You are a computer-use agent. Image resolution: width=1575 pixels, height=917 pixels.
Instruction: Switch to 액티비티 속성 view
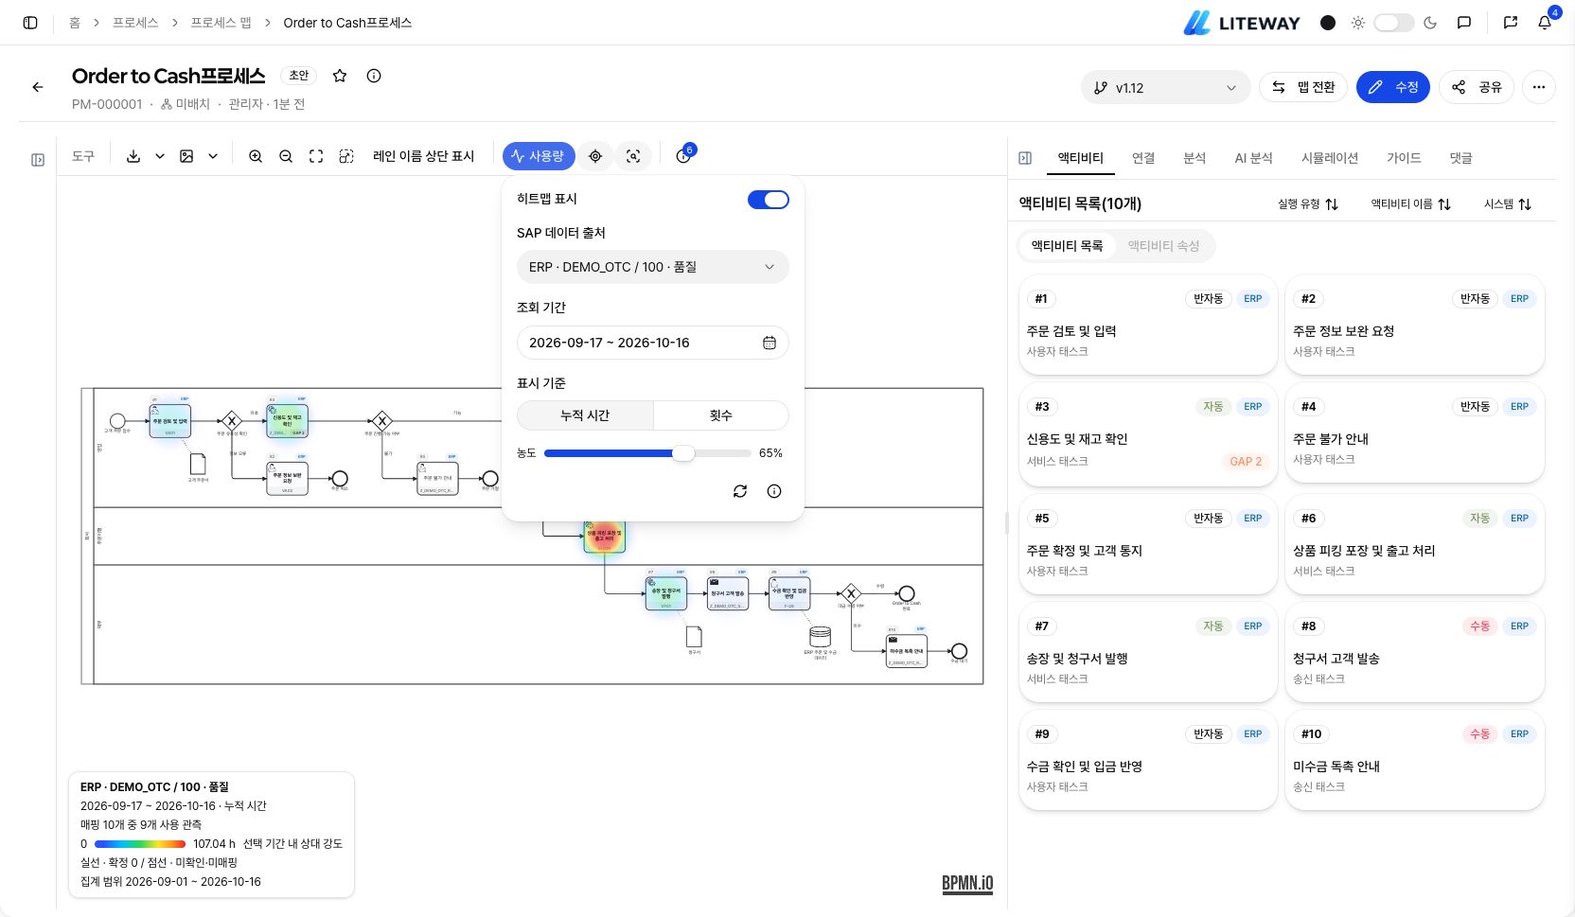(1163, 246)
